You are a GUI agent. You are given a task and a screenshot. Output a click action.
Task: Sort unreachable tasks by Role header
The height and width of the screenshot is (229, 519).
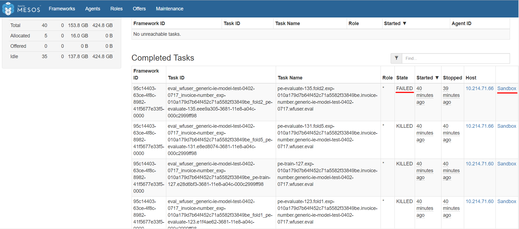354,23
